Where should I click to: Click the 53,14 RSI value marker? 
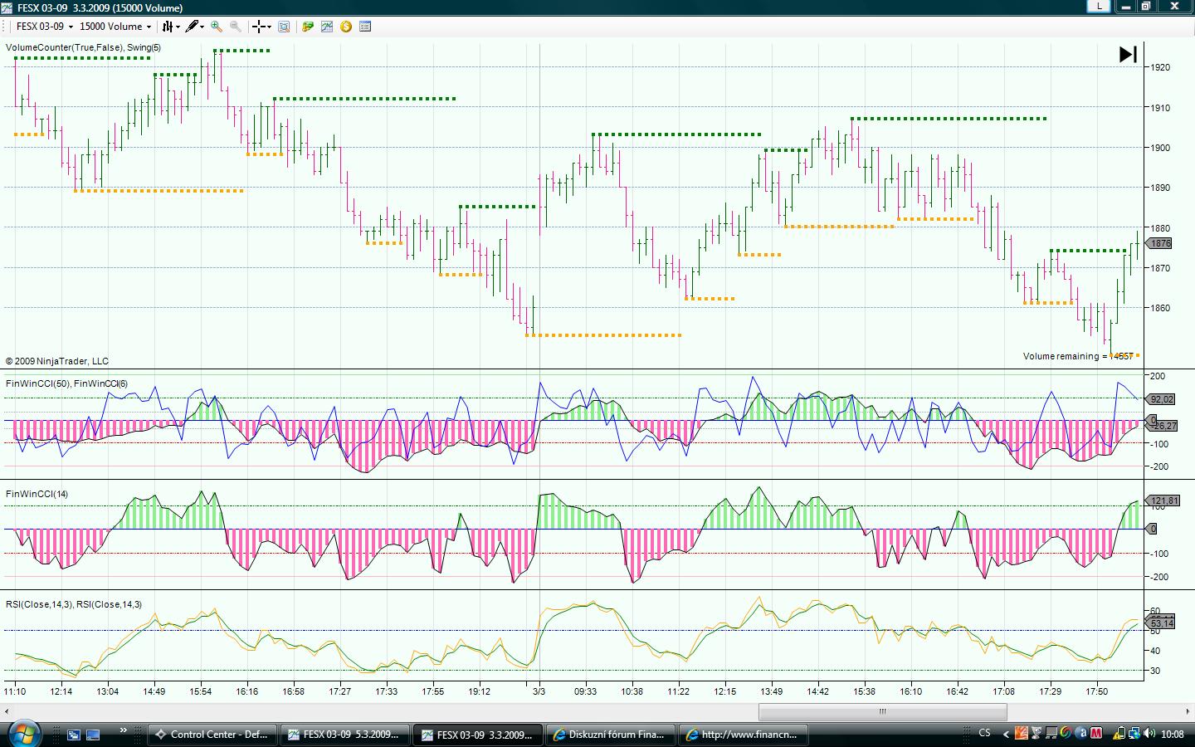(1161, 623)
